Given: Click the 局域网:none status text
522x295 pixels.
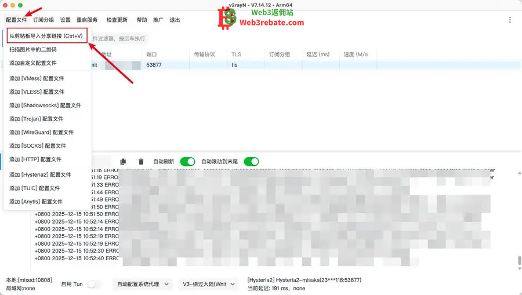Looking at the screenshot, I should coord(20,289).
